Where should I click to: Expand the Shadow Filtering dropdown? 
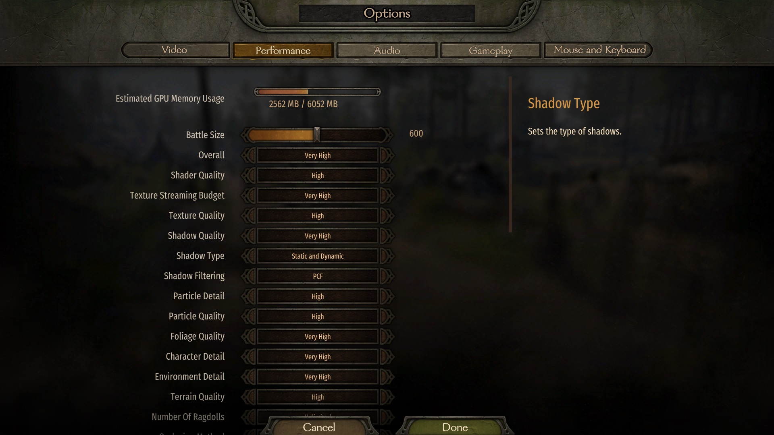pyautogui.click(x=317, y=276)
